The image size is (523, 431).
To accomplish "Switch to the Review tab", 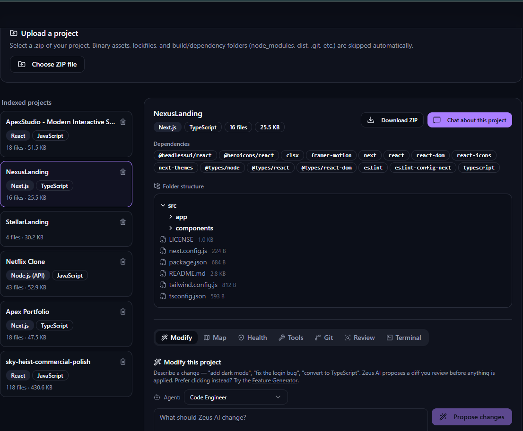I will (359, 338).
